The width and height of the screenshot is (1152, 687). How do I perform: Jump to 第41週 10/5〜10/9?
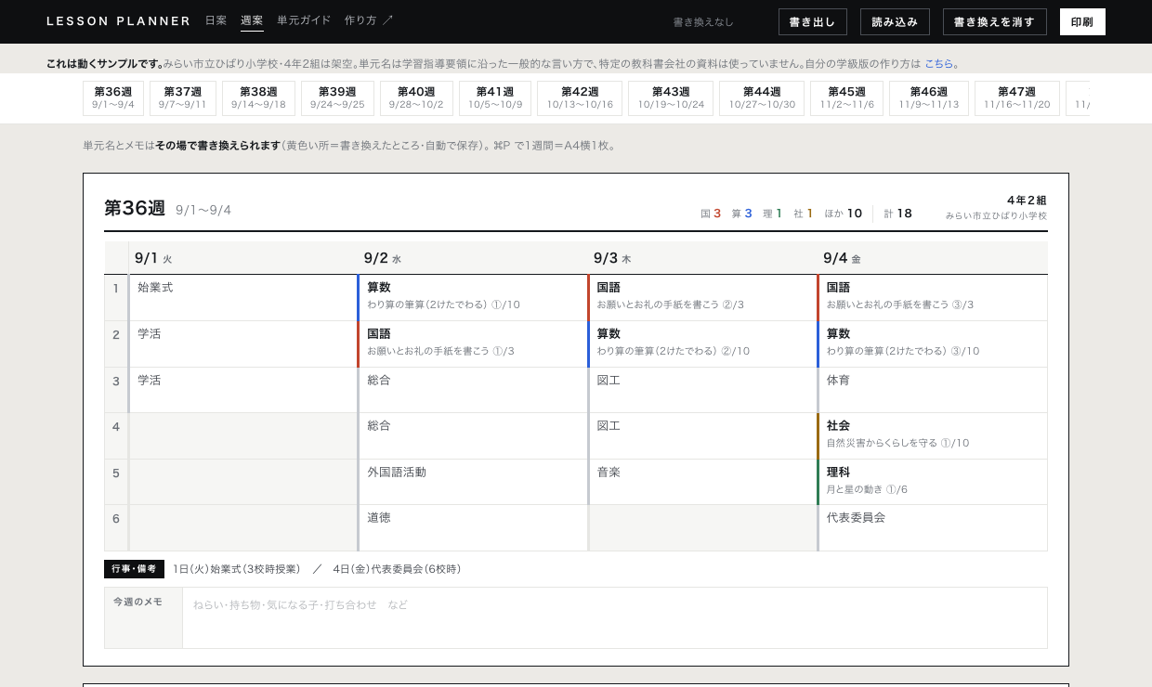tap(495, 97)
